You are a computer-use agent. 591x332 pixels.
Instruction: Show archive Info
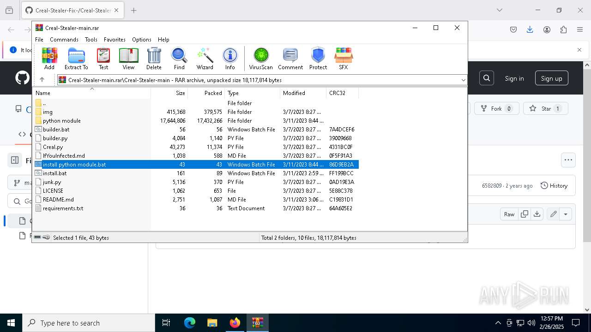[230, 59]
